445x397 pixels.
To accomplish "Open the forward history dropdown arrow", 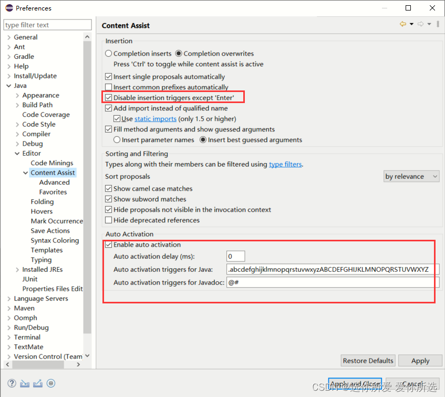I will click(429, 24).
